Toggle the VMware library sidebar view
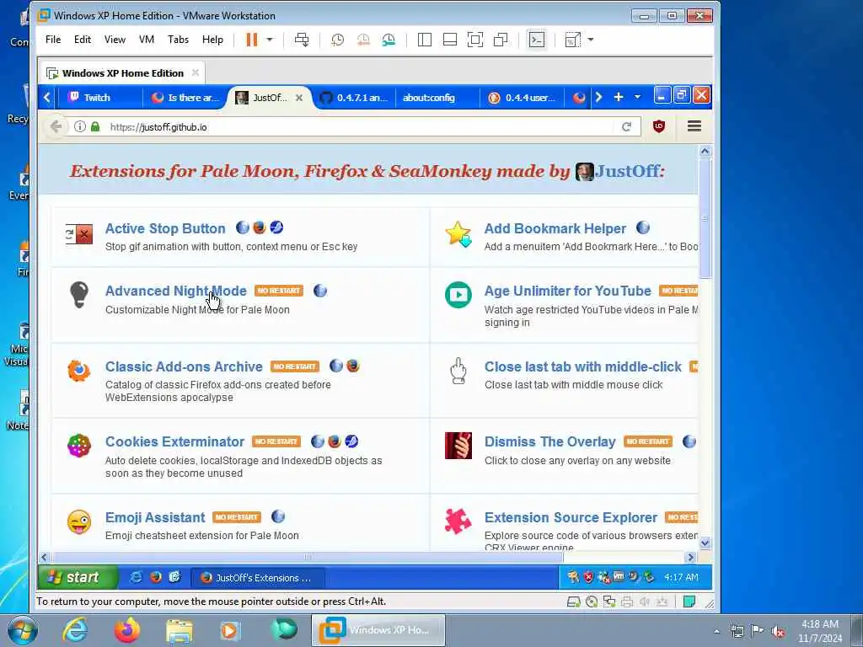This screenshot has height=647, width=863. click(x=425, y=40)
